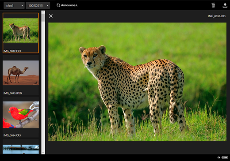Select the red parrot thumbnail IMG_0034.CR3
This screenshot has width=230, height=161.
(21, 117)
